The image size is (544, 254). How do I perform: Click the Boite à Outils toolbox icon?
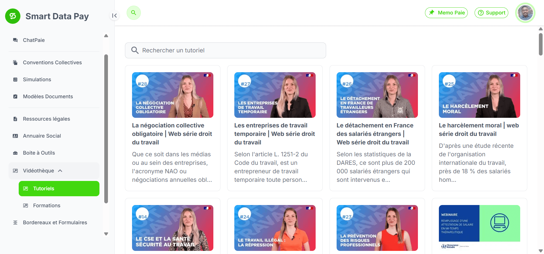pos(15,153)
